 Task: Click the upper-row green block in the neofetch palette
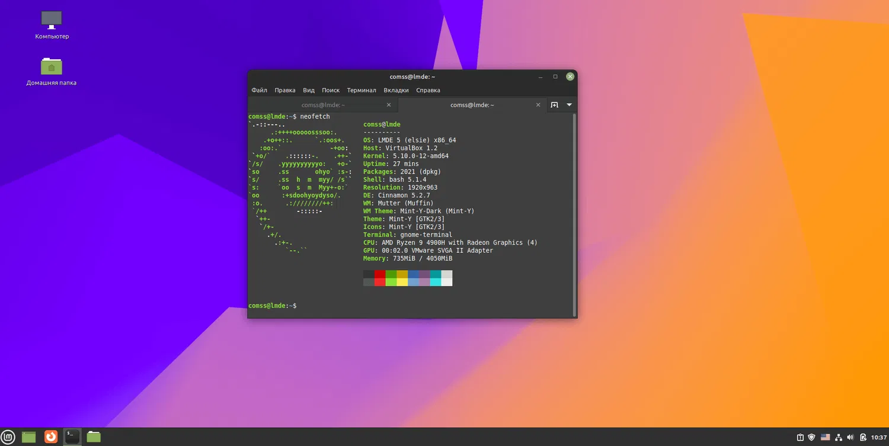(391, 274)
